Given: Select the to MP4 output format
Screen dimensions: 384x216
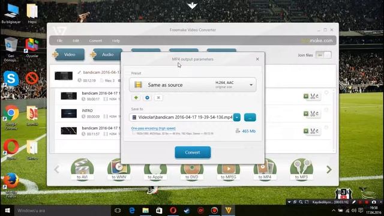Looking at the screenshot, I should pyautogui.click(x=265, y=169).
